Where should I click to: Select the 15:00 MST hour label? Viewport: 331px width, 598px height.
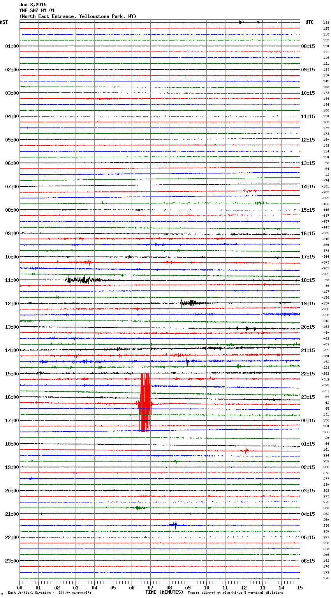tap(12, 374)
